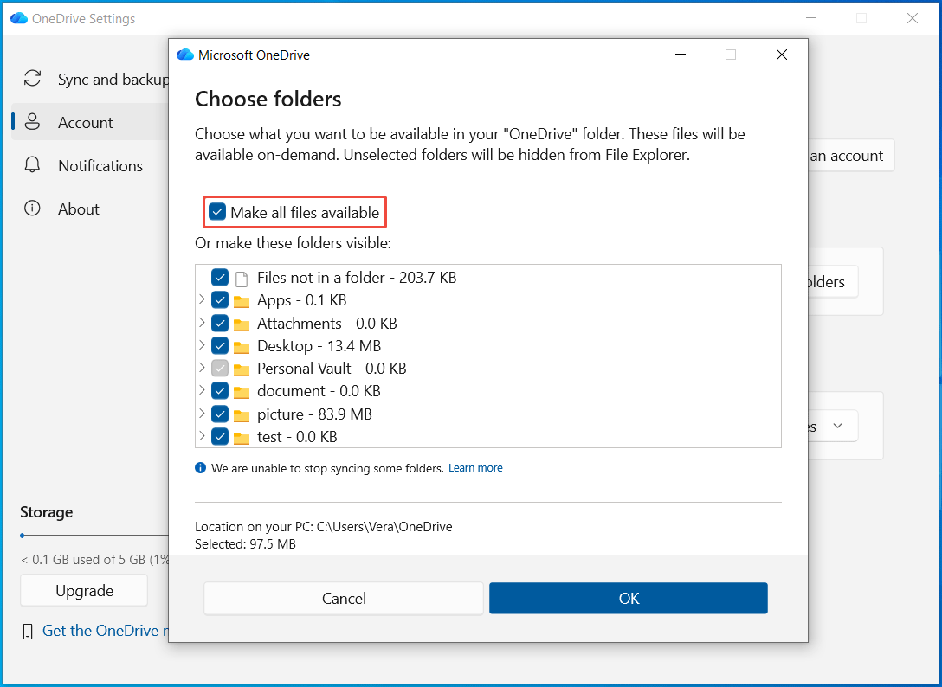Screen dimensions: 942x687
Task: Uncheck Make all files available
Action: coord(216,210)
